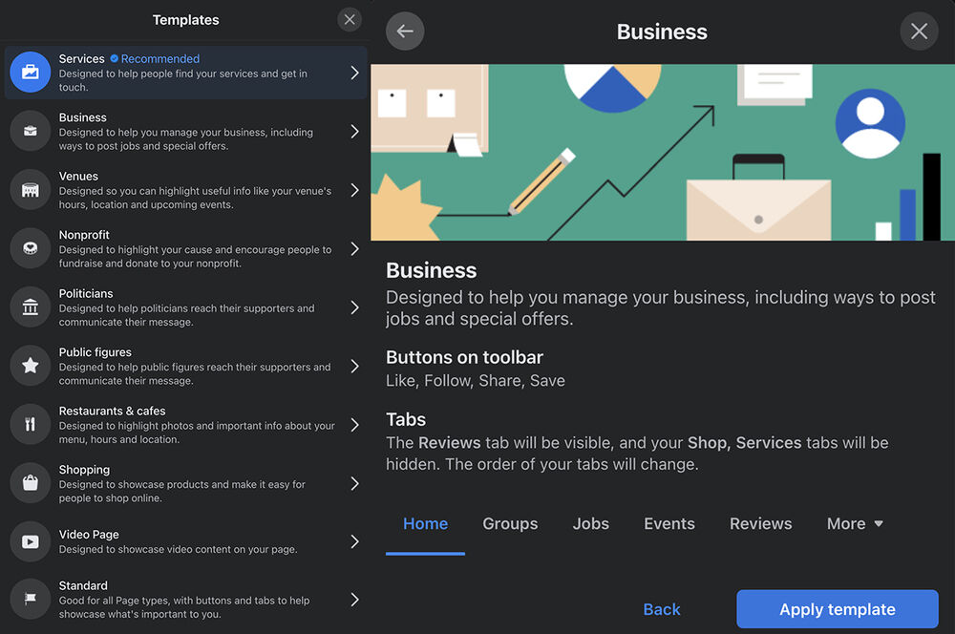The image size is (955, 634).
Task: Select the Politicians template title
Action: click(x=86, y=293)
